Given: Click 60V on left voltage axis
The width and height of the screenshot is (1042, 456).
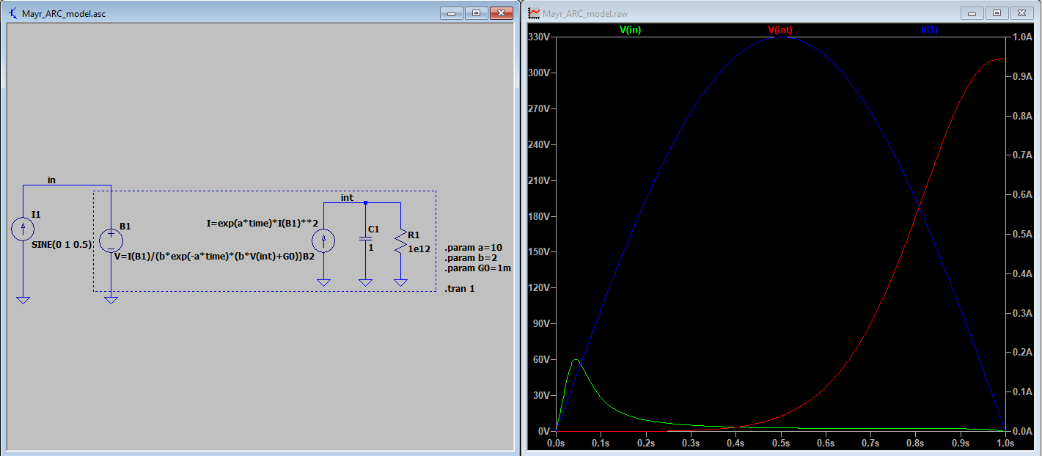Looking at the screenshot, I should click(x=541, y=360).
